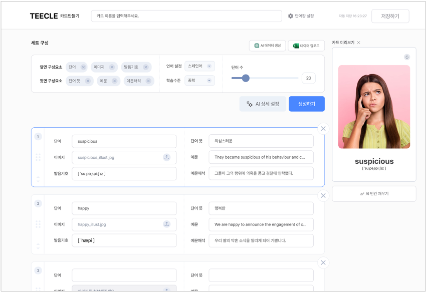Viewport: 426px width, 292px height.
Task: Click the sliders icon on AI 상세 설정
Action: pyautogui.click(x=249, y=104)
